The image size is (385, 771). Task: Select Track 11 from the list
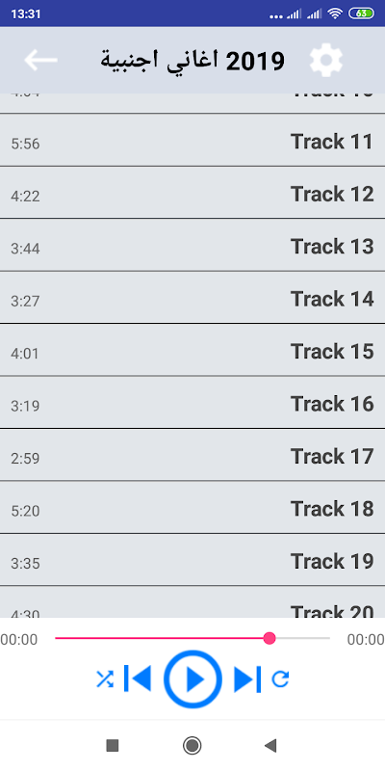pyautogui.click(x=192, y=140)
